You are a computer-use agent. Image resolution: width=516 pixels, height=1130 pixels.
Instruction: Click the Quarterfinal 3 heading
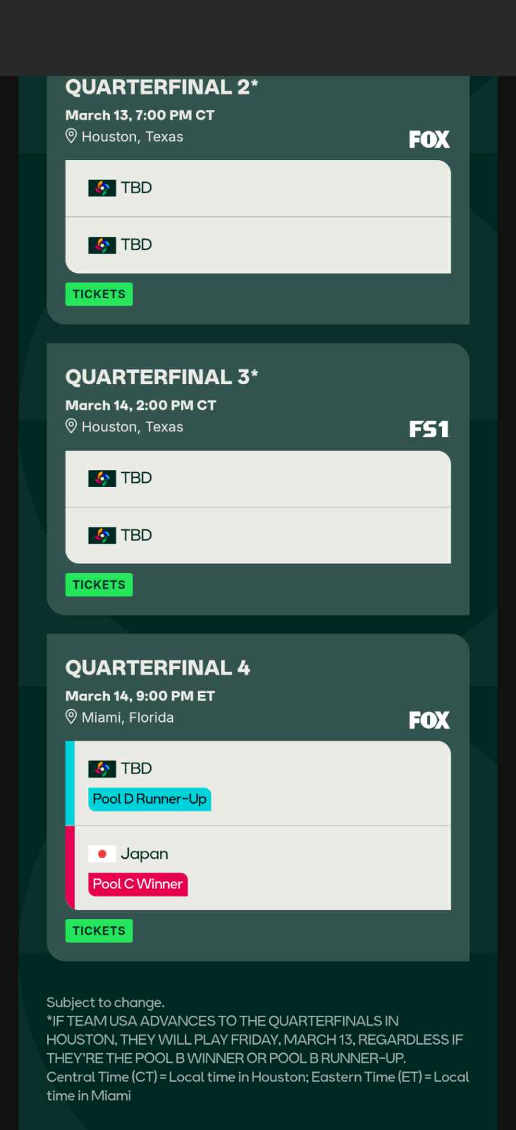coord(161,377)
